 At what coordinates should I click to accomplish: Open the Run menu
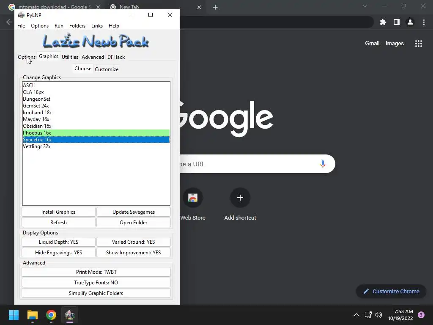click(x=59, y=26)
